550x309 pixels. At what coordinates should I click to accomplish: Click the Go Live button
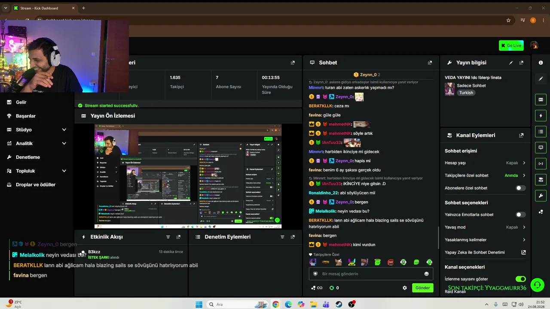click(x=511, y=45)
